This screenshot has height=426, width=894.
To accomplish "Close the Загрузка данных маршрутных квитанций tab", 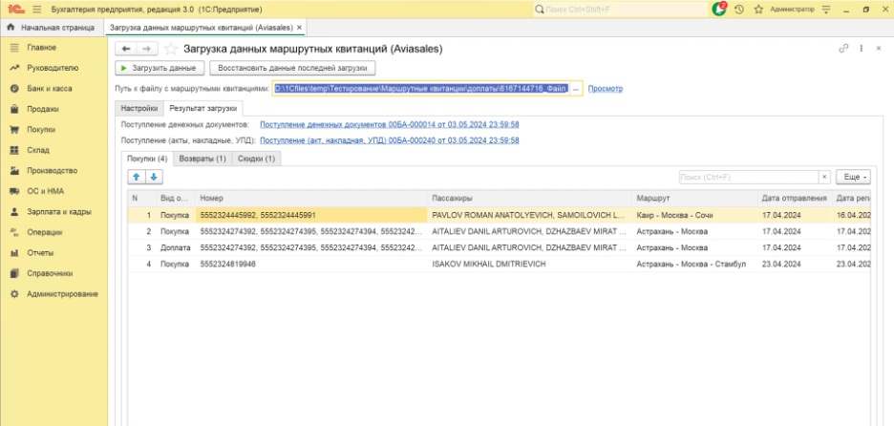I will 300,27.
